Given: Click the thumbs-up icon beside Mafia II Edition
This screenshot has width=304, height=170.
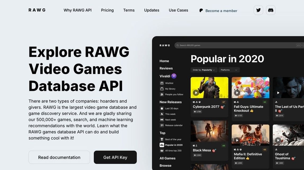Looking at the screenshot, I should point(248,158).
